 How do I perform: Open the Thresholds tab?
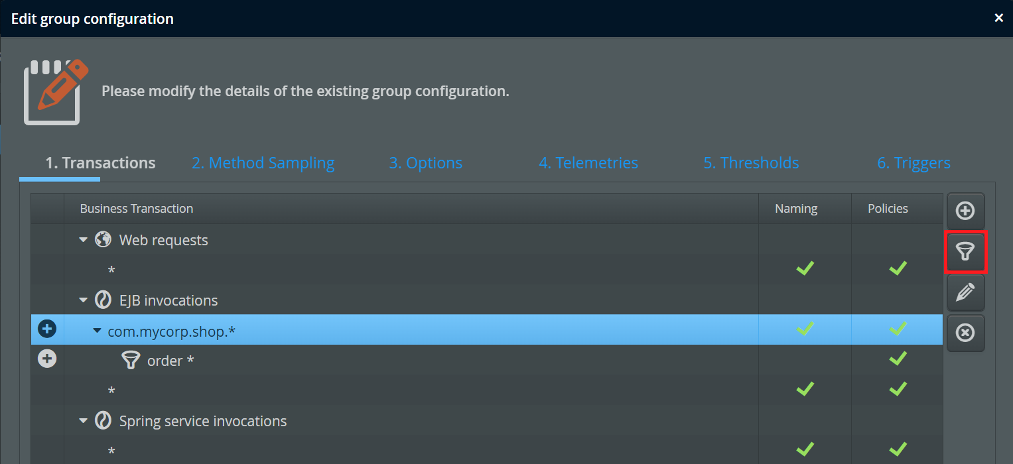pos(751,163)
